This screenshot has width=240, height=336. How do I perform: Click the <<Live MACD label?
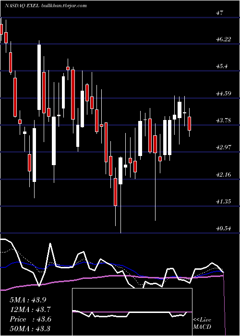202,323
